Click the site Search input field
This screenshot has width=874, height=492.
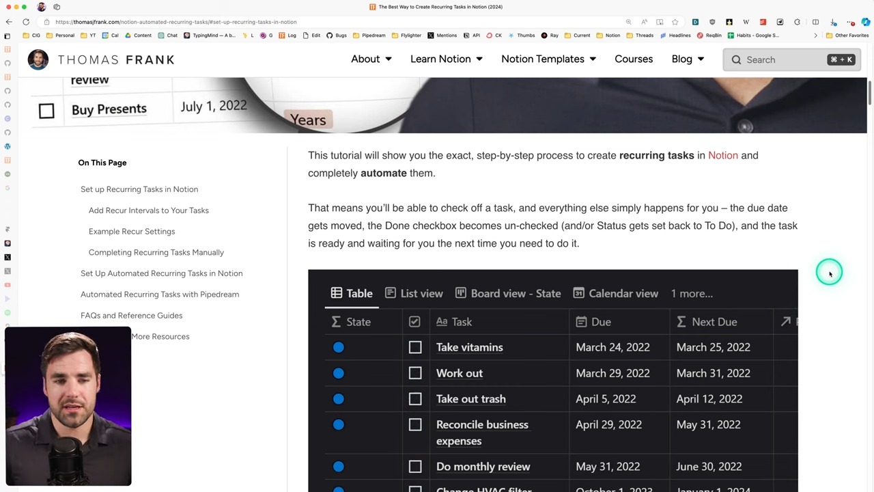791,59
